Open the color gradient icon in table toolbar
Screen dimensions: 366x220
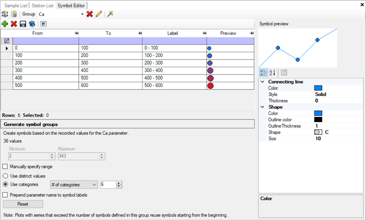43,24
